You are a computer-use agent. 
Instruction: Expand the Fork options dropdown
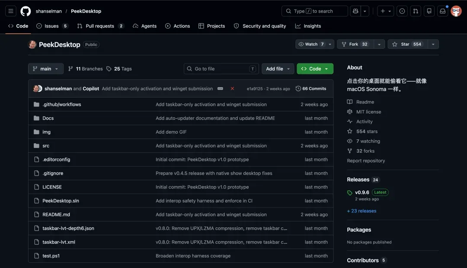(379, 44)
